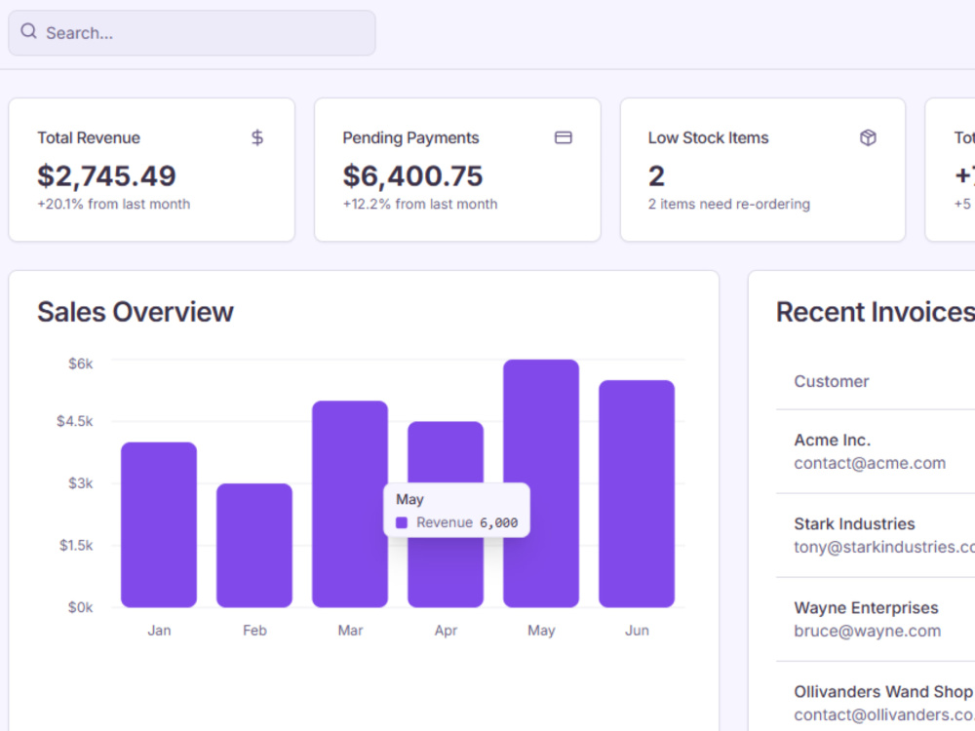Click the Customer column header
This screenshot has height=731, width=975.
tap(832, 381)
